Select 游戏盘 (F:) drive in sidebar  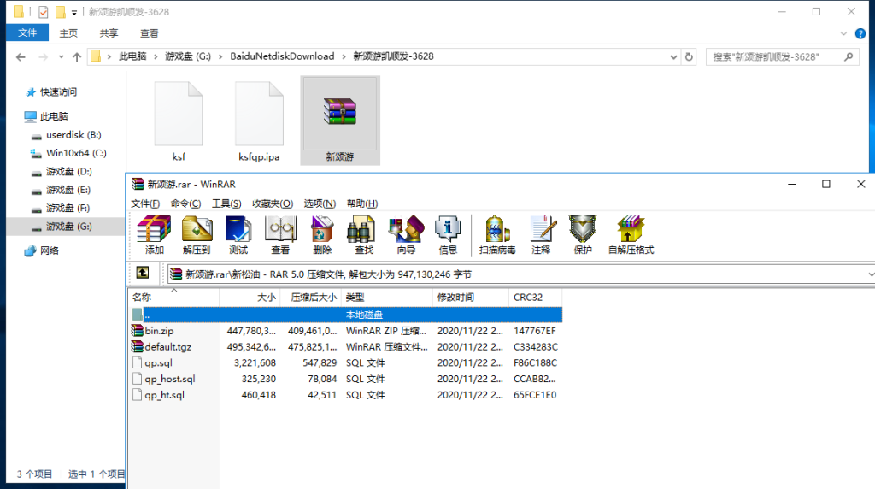pos(68,209)
